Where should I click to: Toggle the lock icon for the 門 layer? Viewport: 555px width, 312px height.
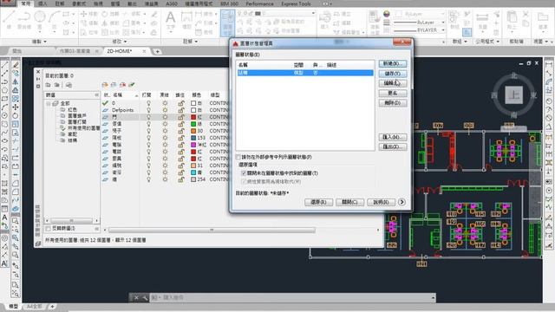pos(181,117)
